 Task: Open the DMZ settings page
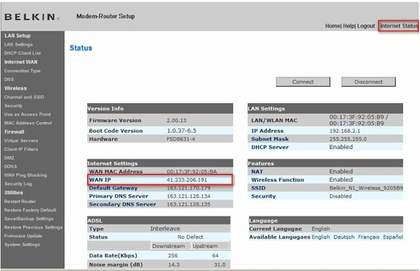tap(10, 157)
